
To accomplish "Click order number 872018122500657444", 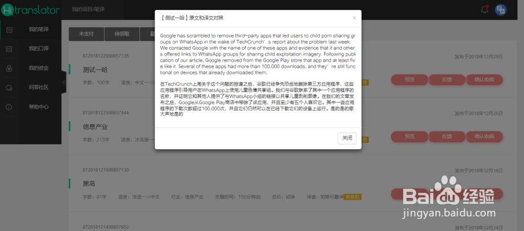I will point(106,113).
